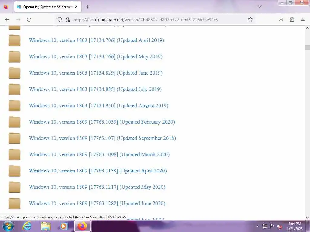
Task: Click folder icon beside 17763.1158 April 2020
Action: point(15,171)
